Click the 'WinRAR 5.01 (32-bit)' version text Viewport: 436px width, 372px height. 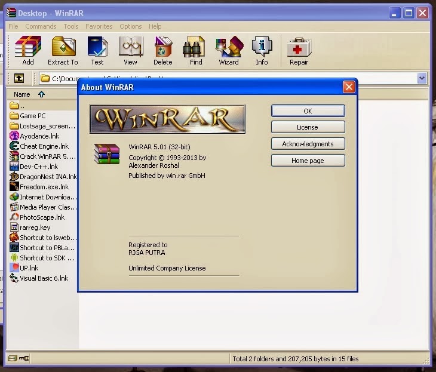click(159, 147)
